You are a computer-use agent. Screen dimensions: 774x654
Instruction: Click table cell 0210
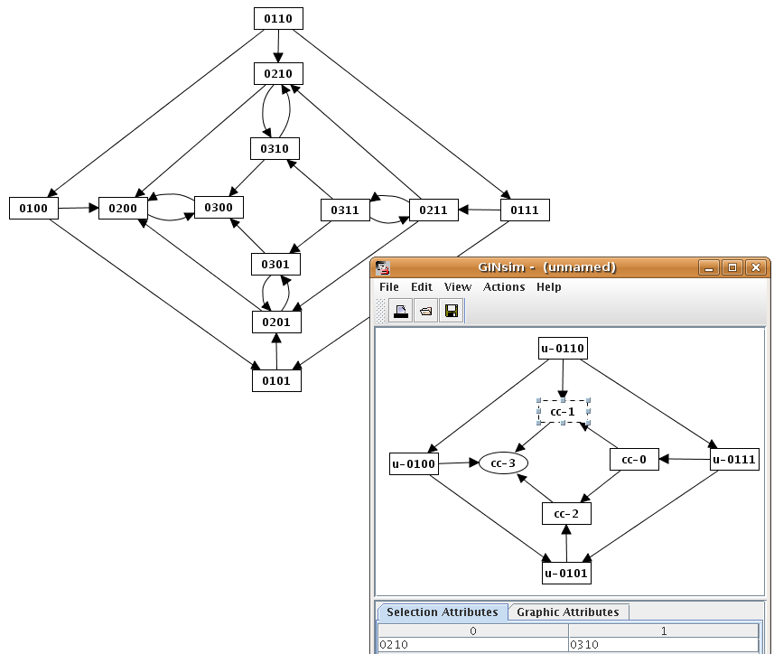tap(473, 645)
